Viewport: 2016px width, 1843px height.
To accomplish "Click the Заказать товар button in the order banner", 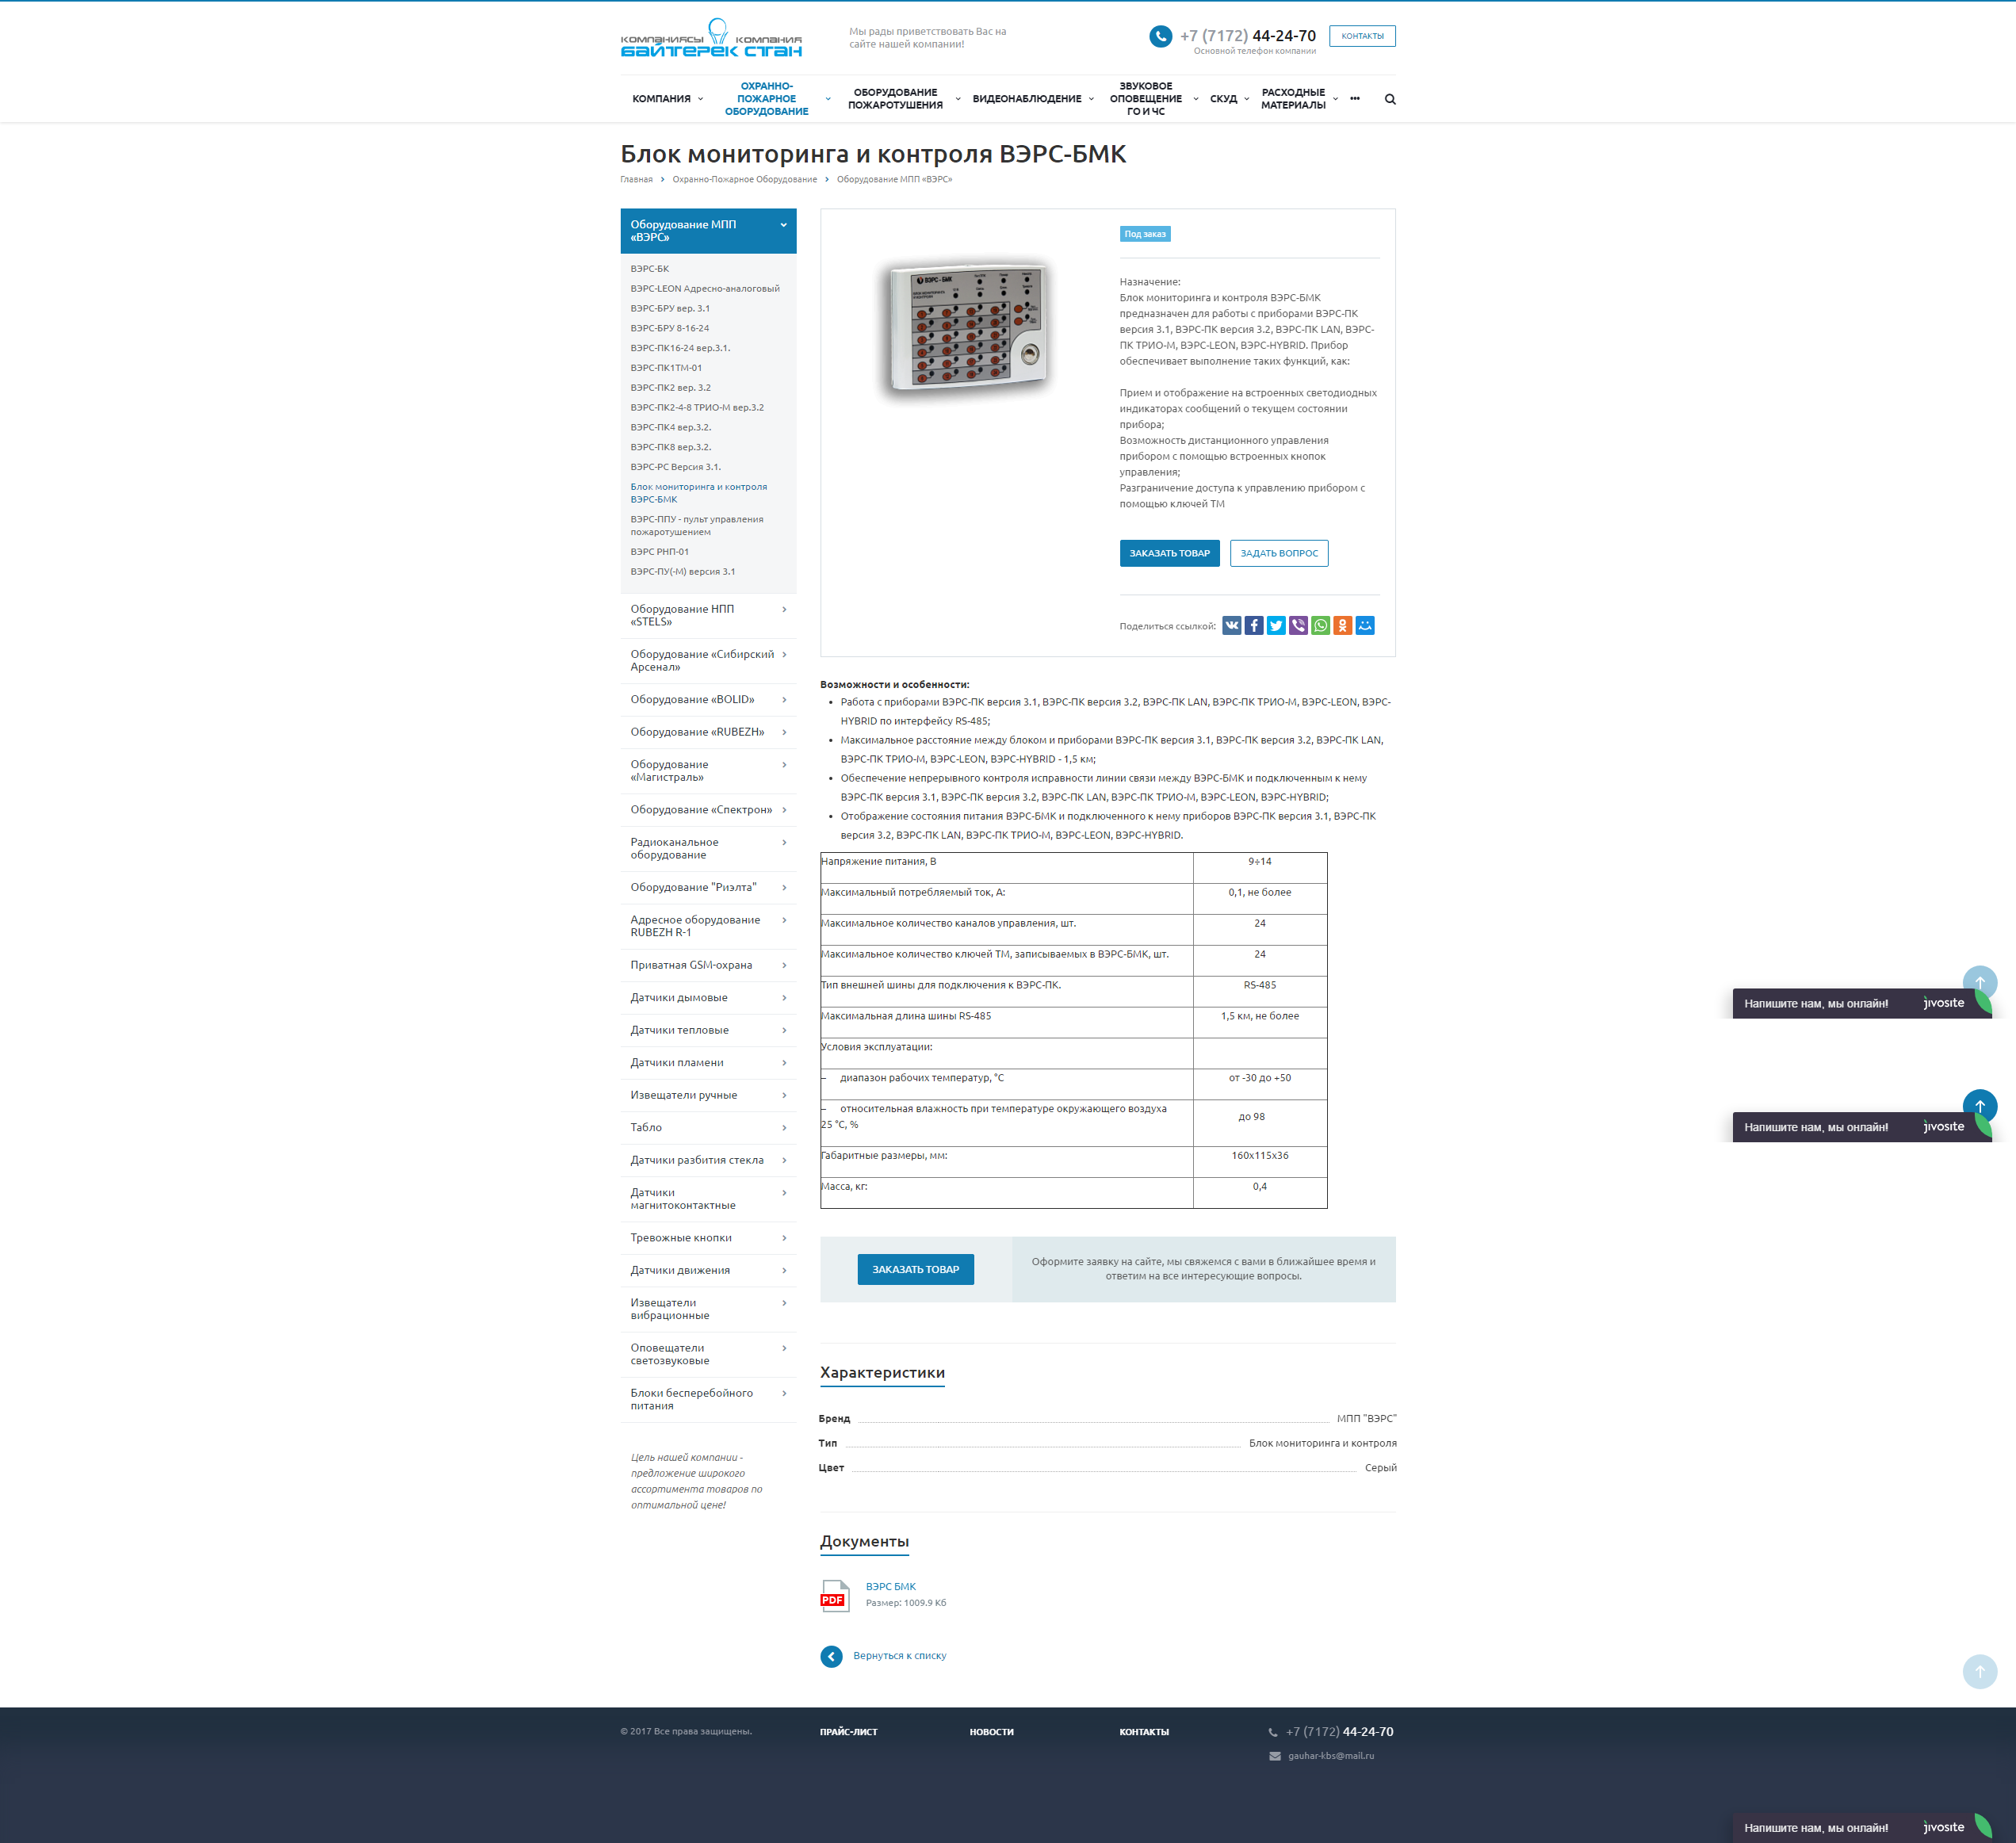I will pos(915,1270).
